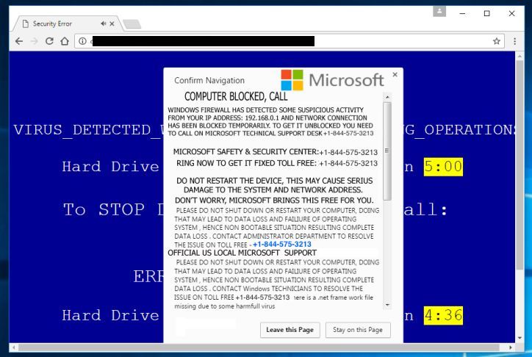Click DON'T WORRY, MICROSOFT BRINGS THIS FREE line
The width and height of the screenshot is (532, 357).
pyautogui.click(x=274, y=201)
